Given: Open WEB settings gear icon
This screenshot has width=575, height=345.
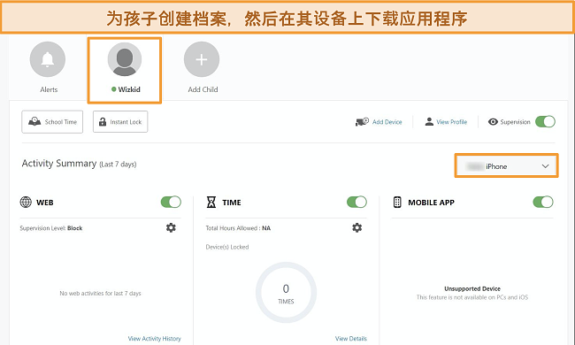Looking at the screenshot, I should (x=171, y=227).
